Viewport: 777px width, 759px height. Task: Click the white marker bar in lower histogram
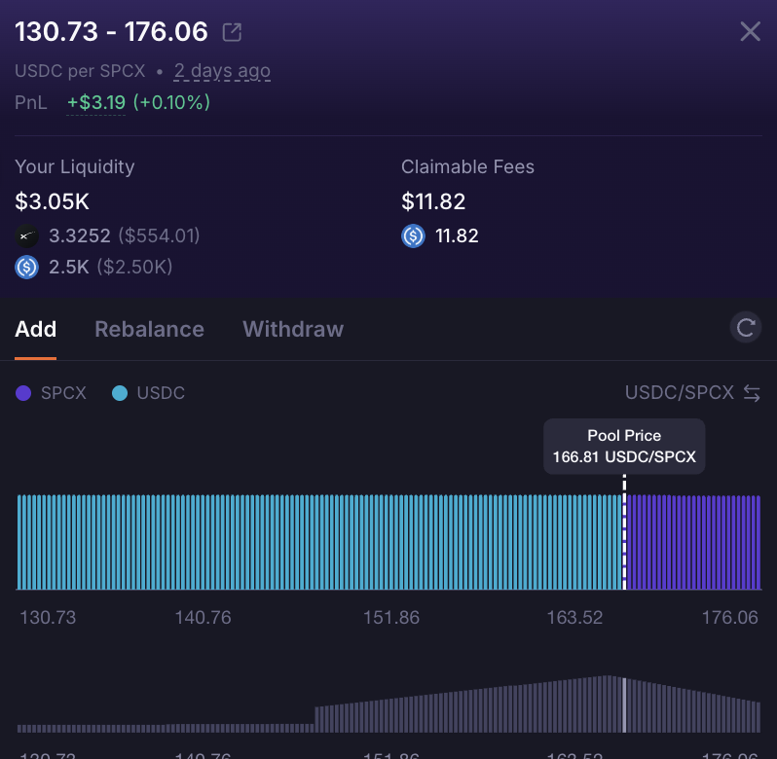[x=624, y=705]
